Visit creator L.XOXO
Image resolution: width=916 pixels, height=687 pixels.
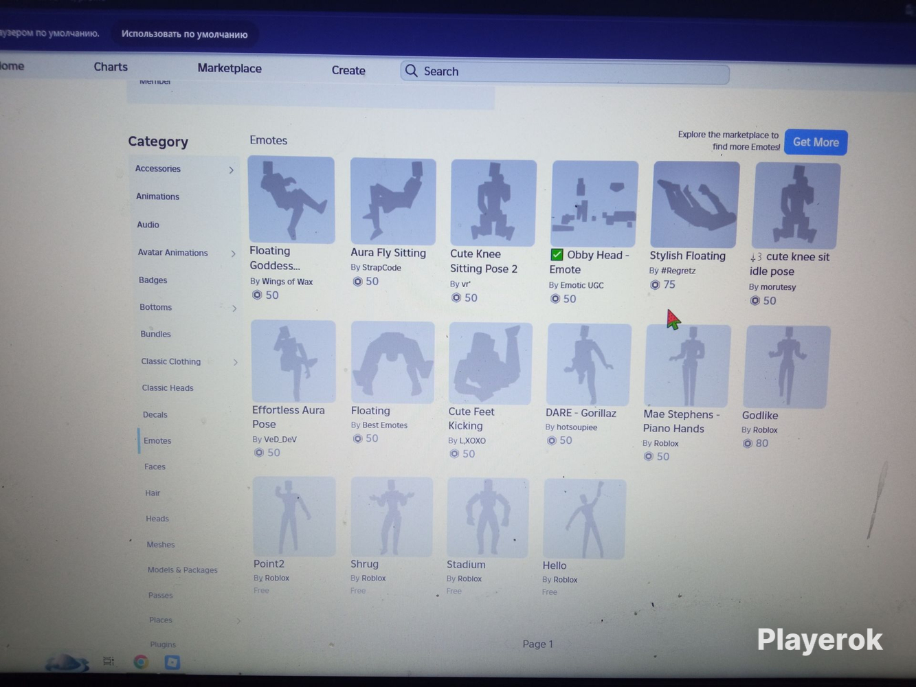pyautogui.click(x=472, y=441)
